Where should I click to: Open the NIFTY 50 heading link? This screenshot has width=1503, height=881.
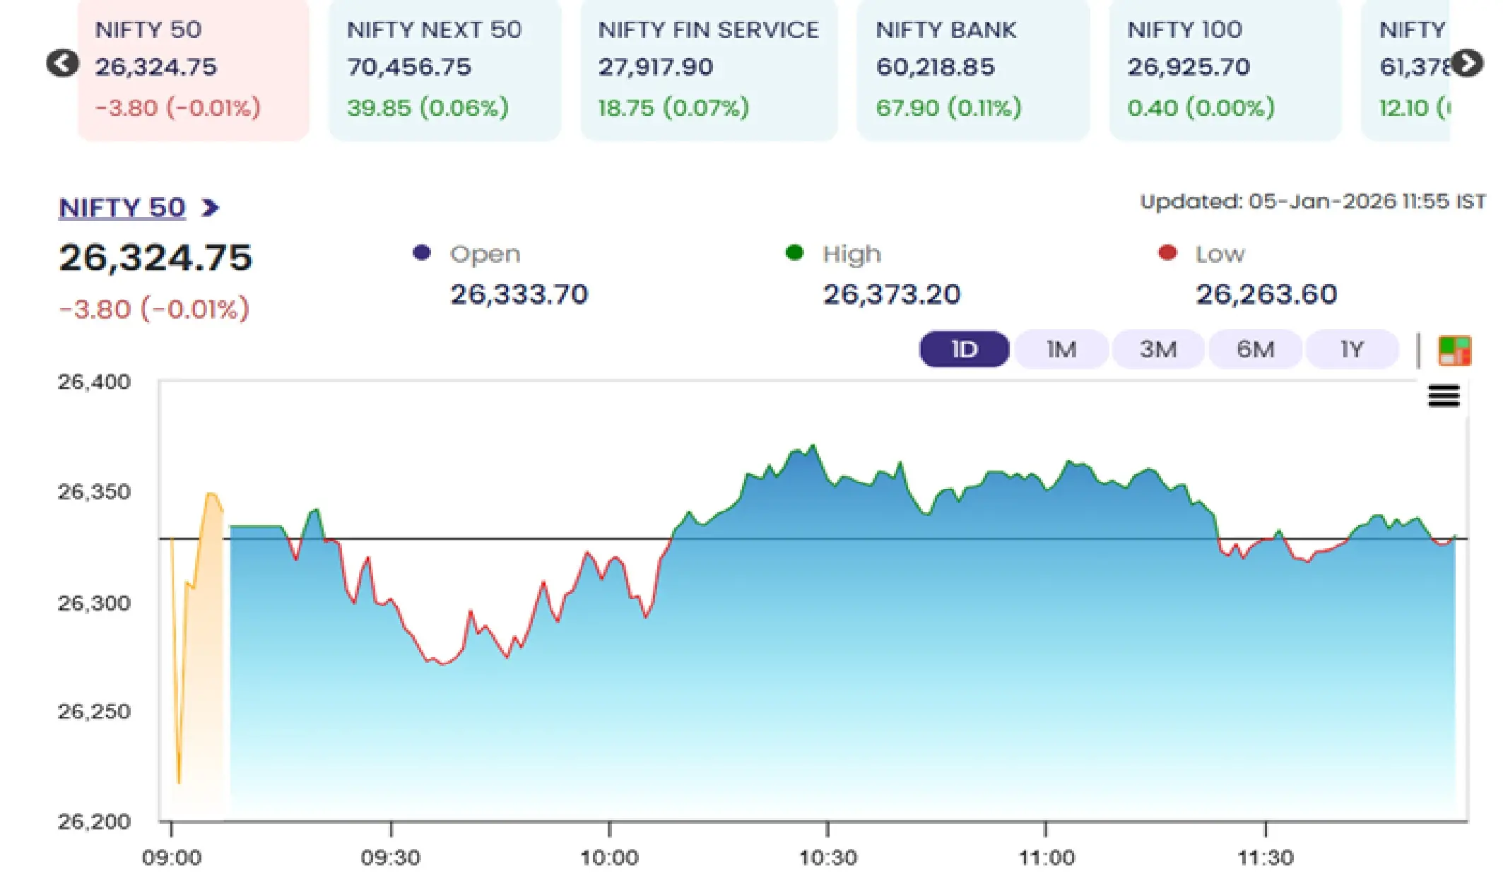[122, 208]
